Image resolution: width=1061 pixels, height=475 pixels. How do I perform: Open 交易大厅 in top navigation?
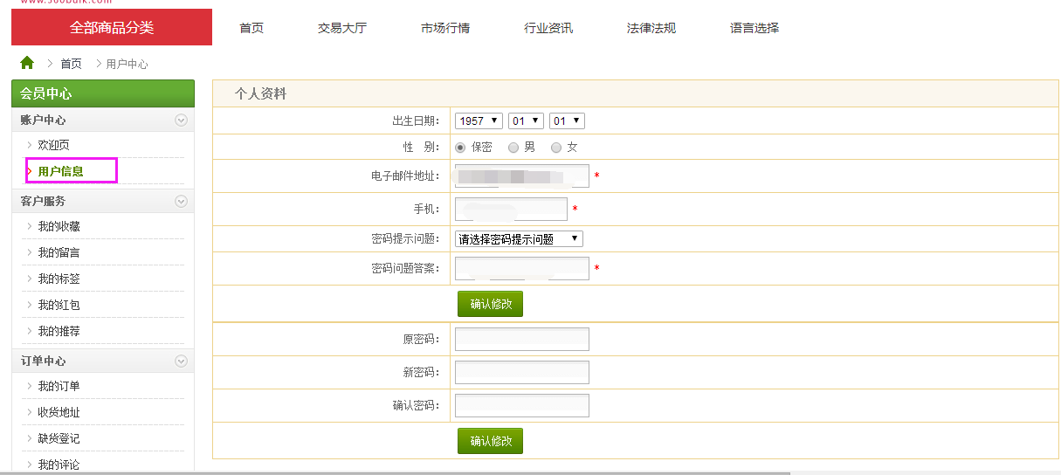(342, 28)
